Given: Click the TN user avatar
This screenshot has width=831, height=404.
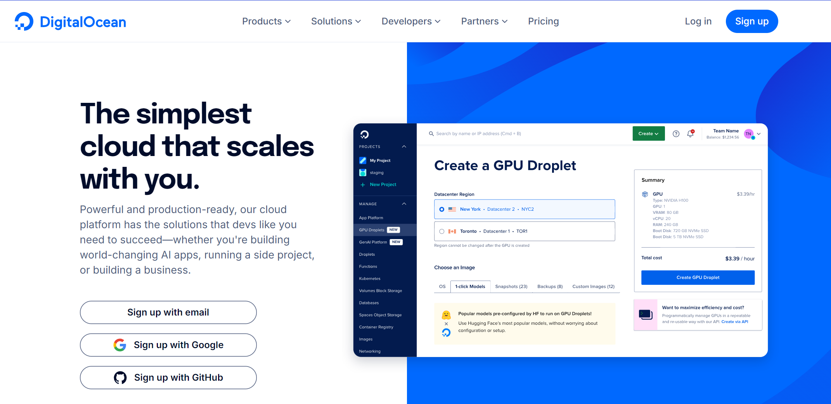Looking at the screenshot, I should [749, 134].
